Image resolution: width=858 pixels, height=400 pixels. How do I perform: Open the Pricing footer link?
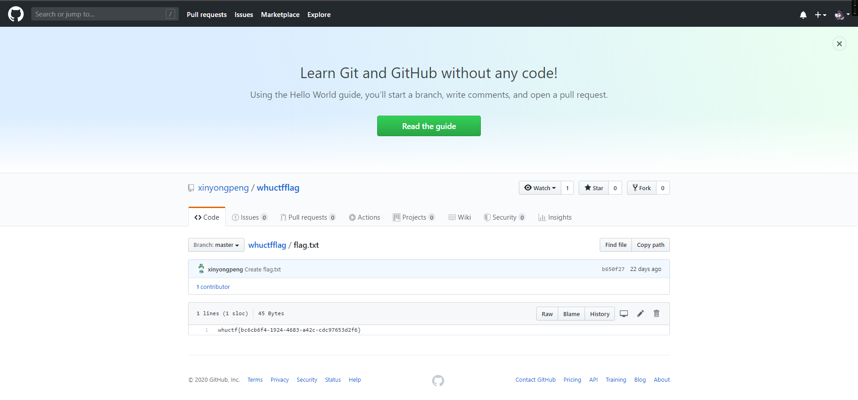572,380
